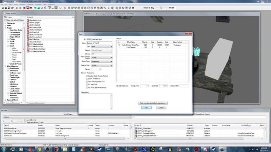Enable No Dual Cast Modifications checkbox
The image size is (271, 152).
[87, 88]
